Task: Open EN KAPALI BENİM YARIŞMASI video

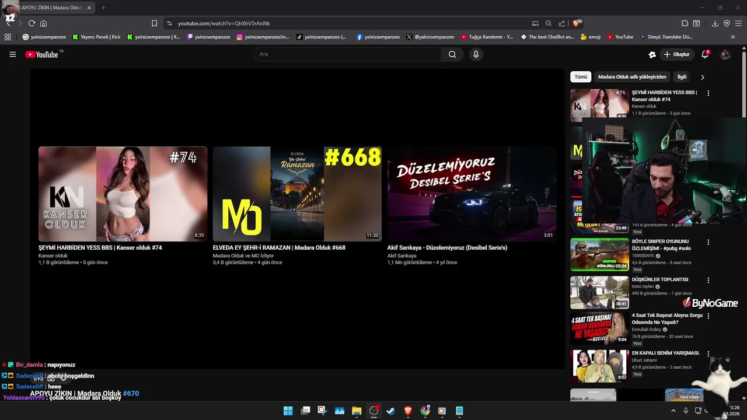Action: click(665, 353)
